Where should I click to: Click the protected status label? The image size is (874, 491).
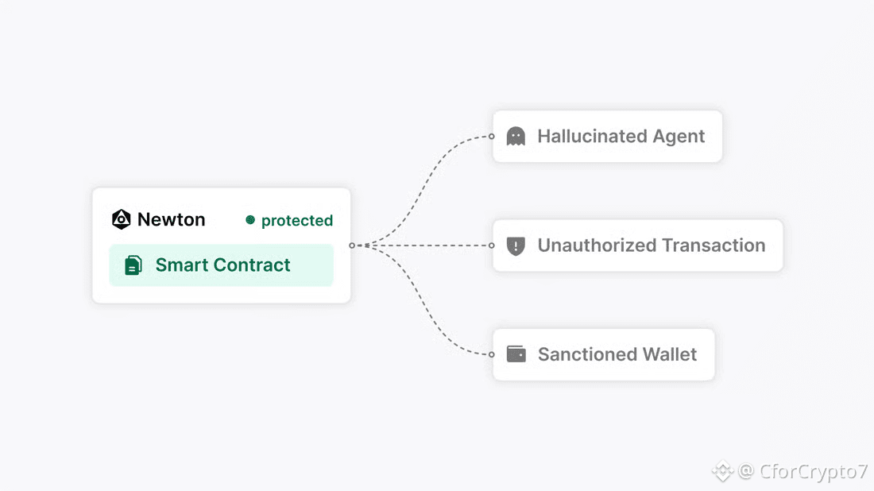[x=297, y=221]
